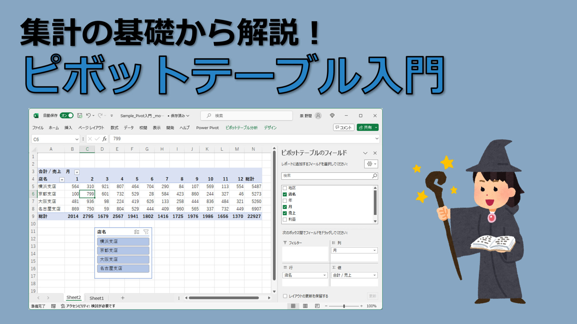This screenshot has width=577, height=324.
Task: Expand the Name Box dropdown showing C6
Action: tap(77, 139)
